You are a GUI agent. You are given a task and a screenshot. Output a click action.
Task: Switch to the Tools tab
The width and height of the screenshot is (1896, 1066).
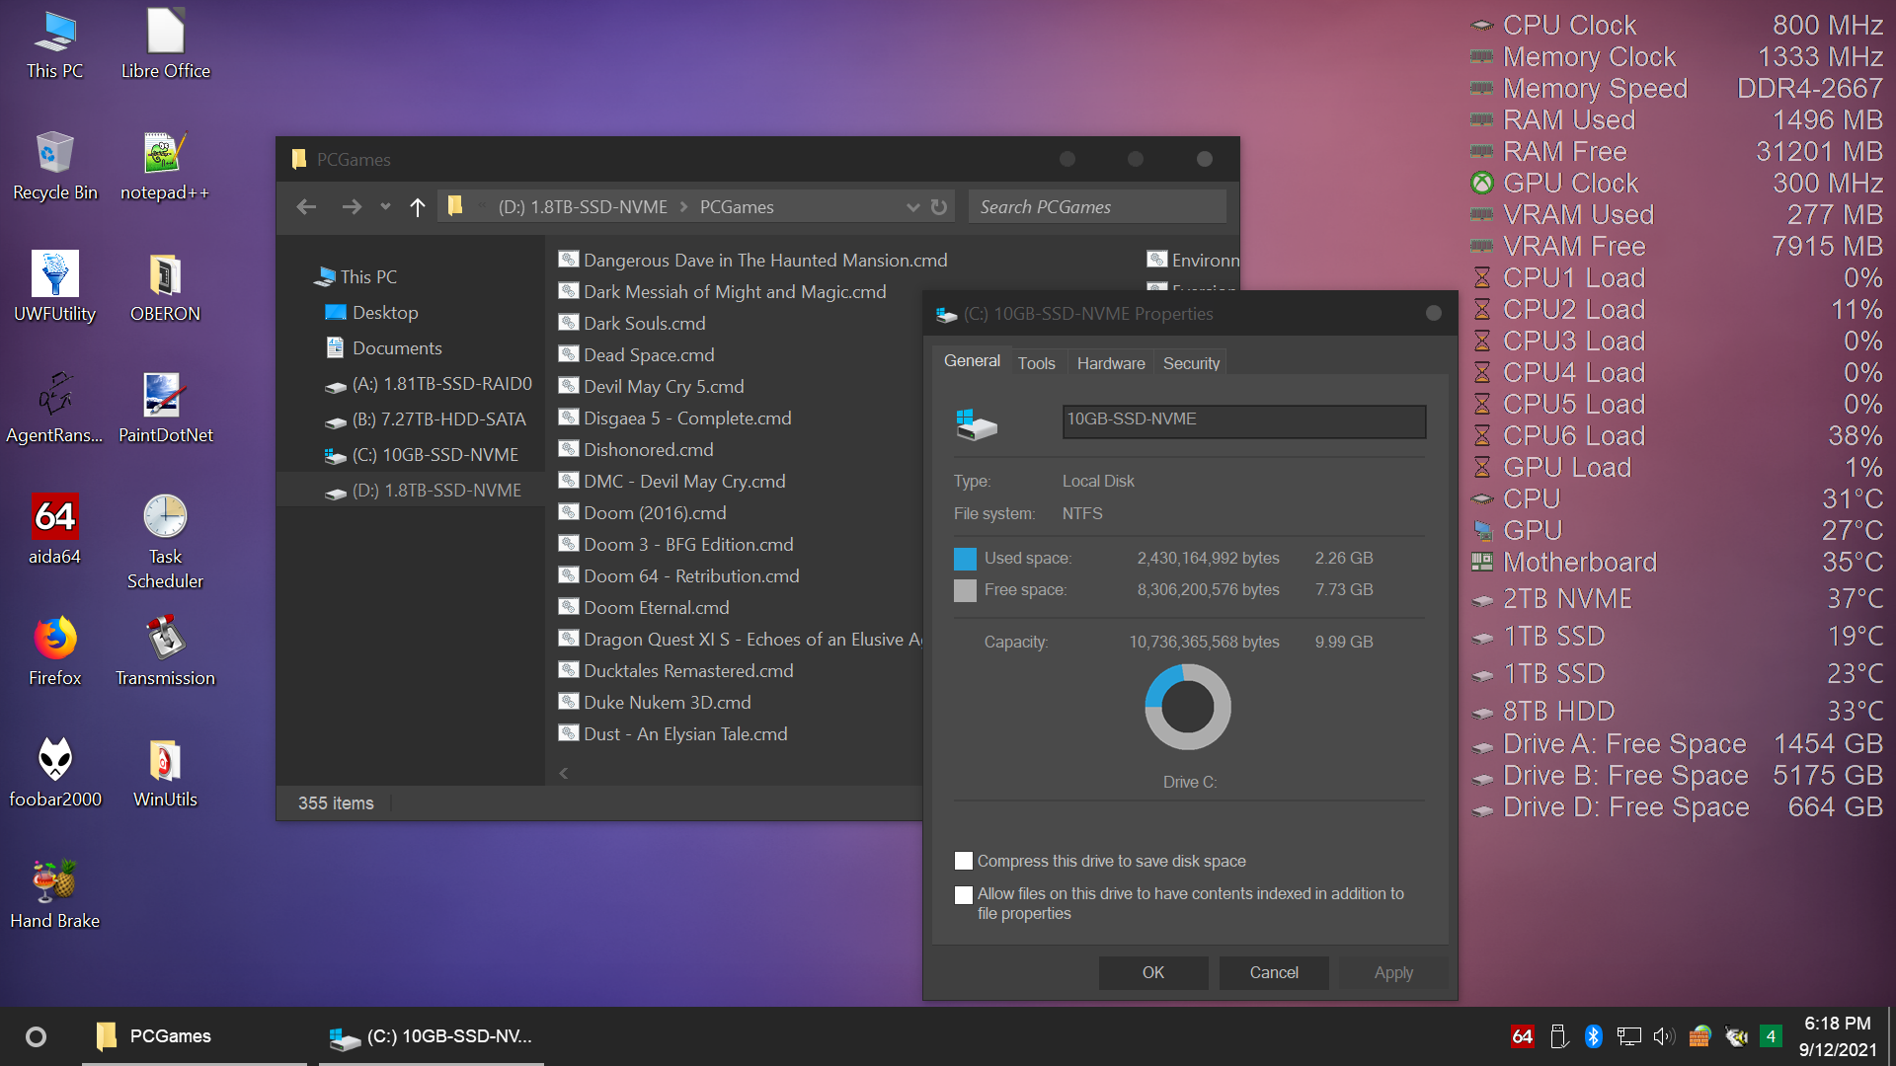(1036, 362)
